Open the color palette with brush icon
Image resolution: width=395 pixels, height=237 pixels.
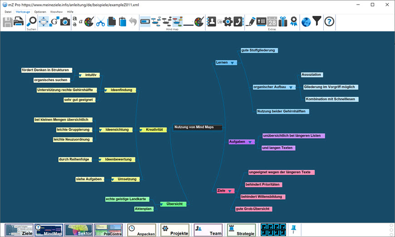[89, 21]
